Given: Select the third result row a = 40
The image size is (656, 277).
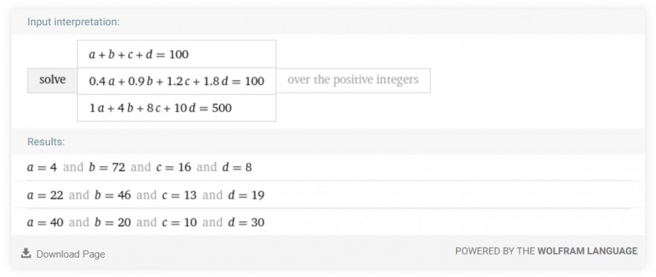Looking at the screenshot, I should (x=328, y=222).
